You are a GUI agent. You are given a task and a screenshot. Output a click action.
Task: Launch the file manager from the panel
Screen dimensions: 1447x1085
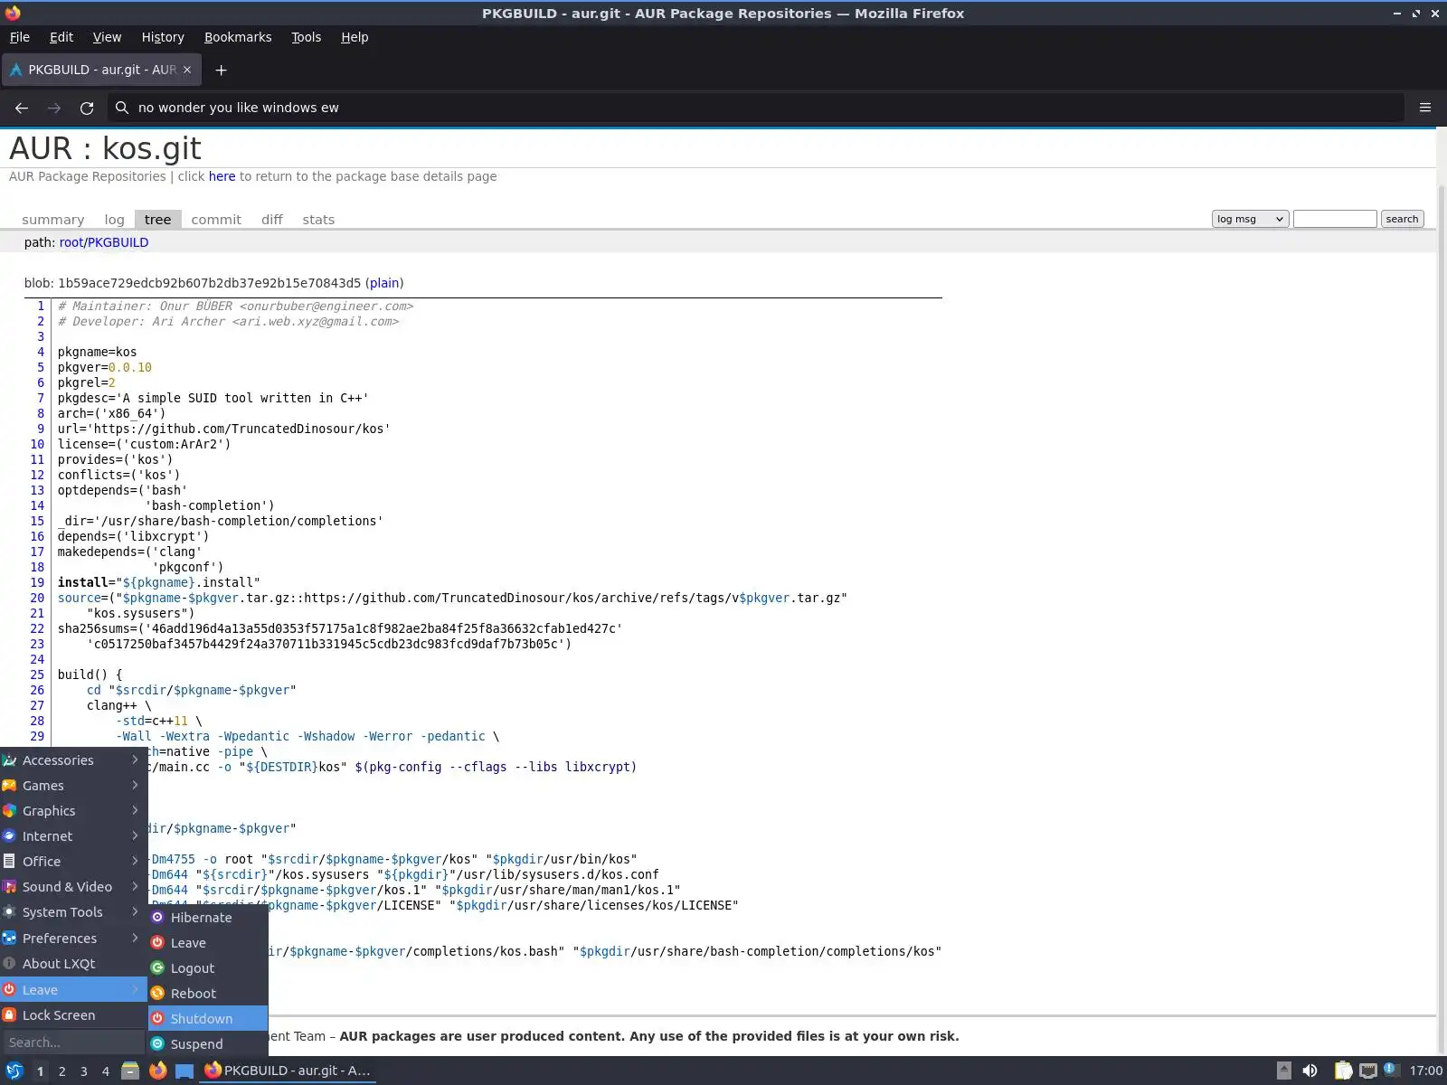pyautogui.click(x=130, y=1071)
